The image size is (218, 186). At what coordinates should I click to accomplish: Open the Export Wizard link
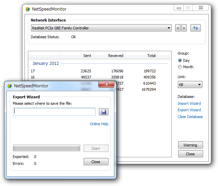tap(189, 110)
